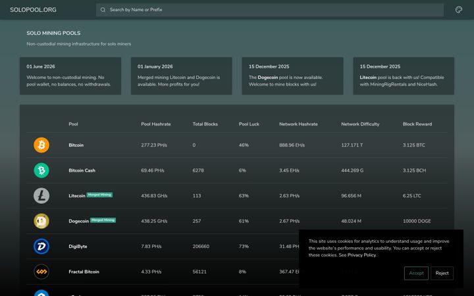The height and width of the screenshot is (296, 474).
Task: Click the Dogecoin pool announcement card
Action: (292, 76)
